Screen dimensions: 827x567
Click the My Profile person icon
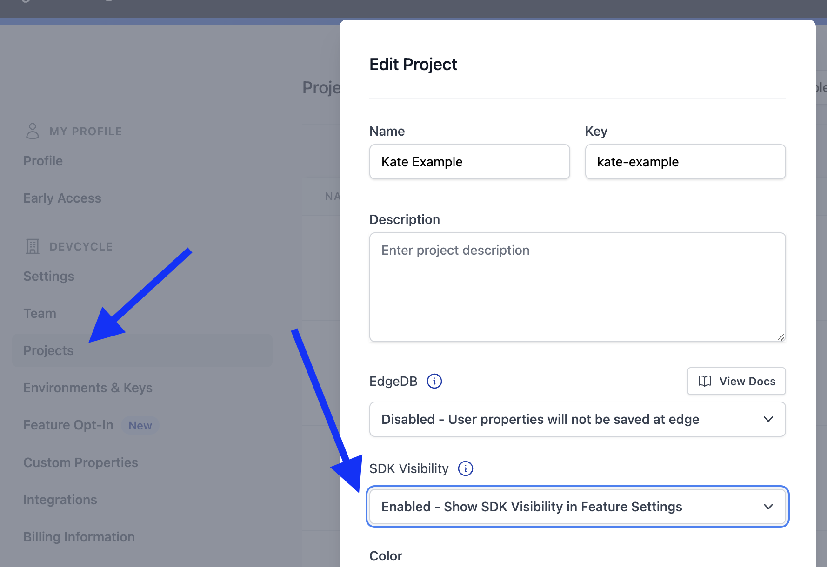point(32,131)
